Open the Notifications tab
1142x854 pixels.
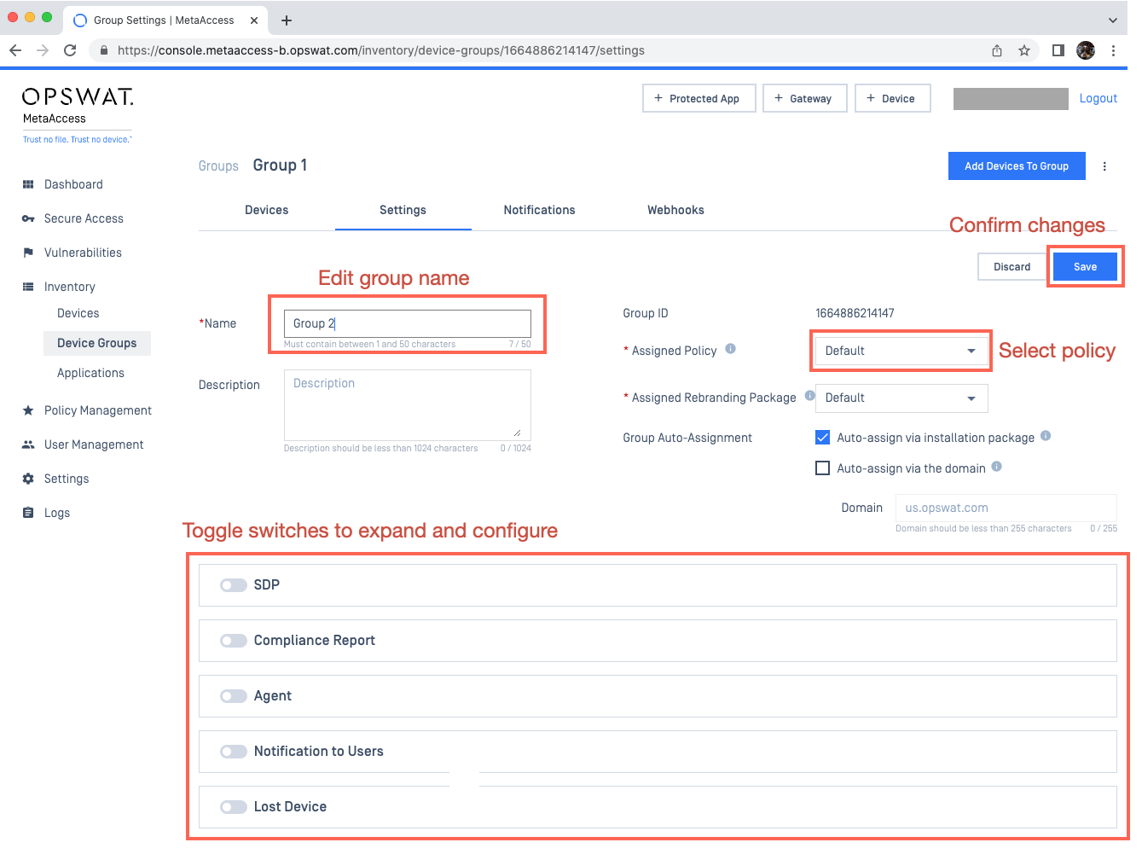(x=540, y=210)
